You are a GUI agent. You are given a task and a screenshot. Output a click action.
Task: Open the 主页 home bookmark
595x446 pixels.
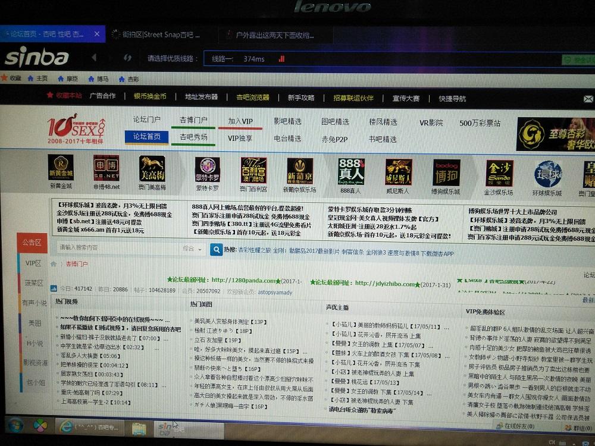[x=37, y=78]
